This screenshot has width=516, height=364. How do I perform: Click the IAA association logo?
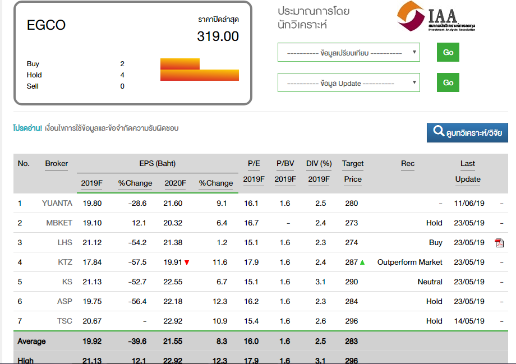pos(436,16)
